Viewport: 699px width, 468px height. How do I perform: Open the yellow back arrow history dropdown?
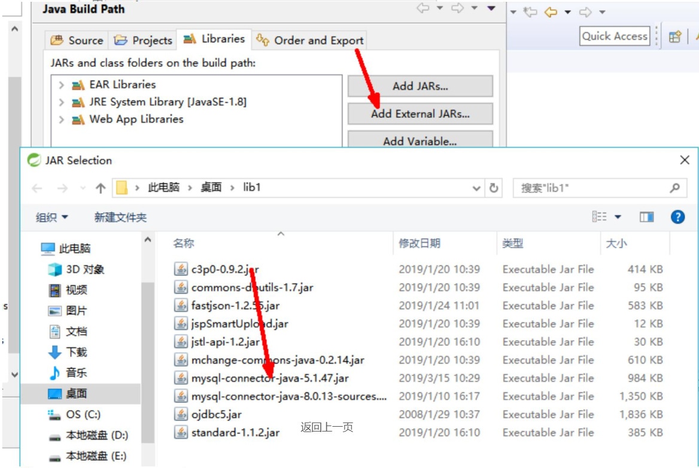point(567,12)
